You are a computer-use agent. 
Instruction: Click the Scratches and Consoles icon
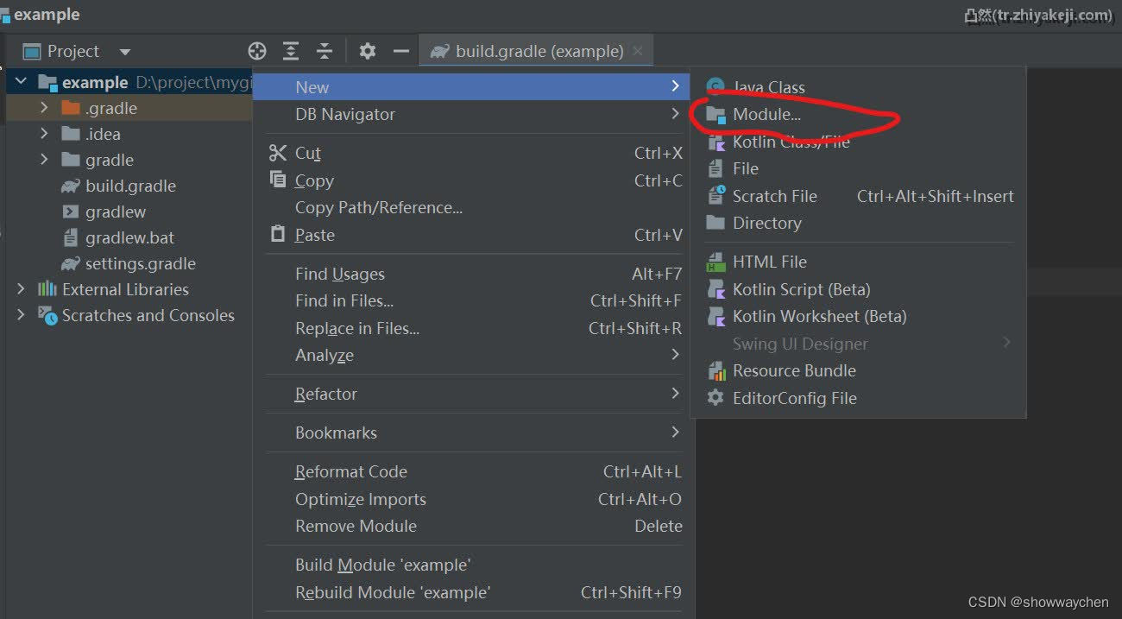click(x=47, y=315)
